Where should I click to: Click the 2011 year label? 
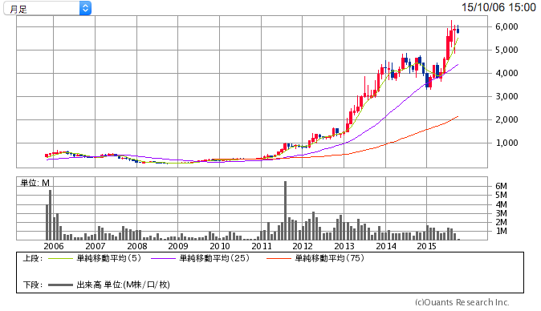(262, 246)
